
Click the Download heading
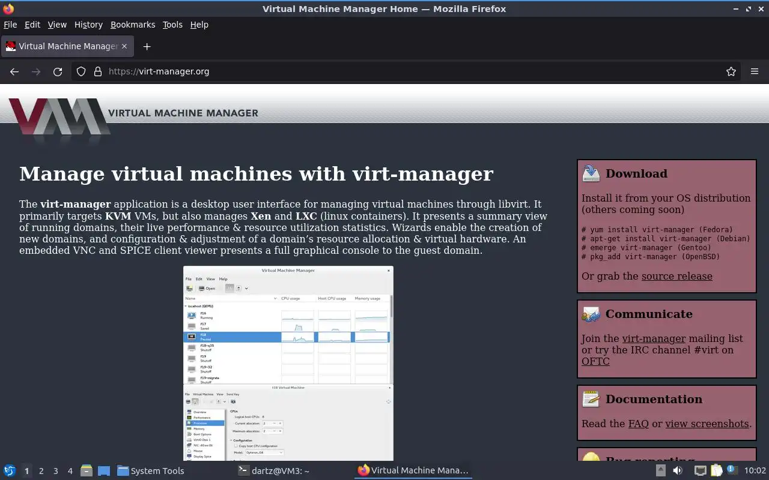636,173
